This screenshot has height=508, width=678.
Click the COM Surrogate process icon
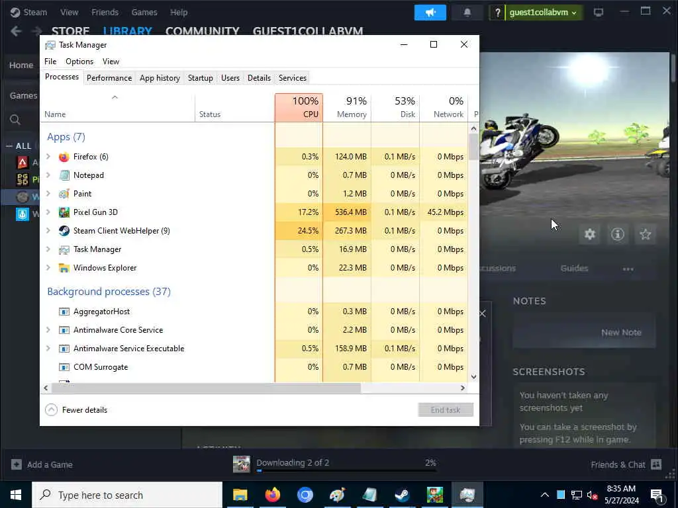(x=64, y=367)
